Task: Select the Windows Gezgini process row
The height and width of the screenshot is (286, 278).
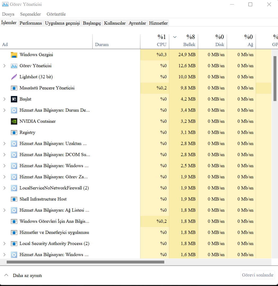Action: [136, 55]
